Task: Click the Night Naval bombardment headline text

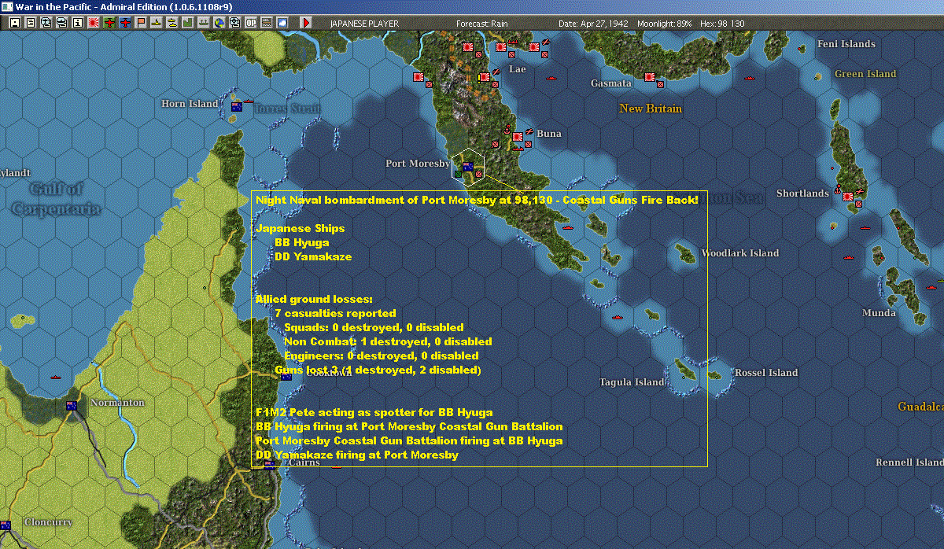Action: point(477,200)
